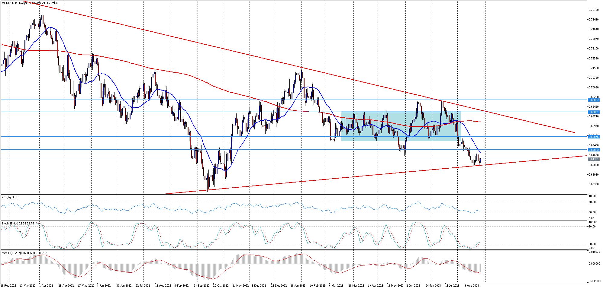
Task: Click the 11 Nov 2022 date label
Action: [x=240, y=285]
